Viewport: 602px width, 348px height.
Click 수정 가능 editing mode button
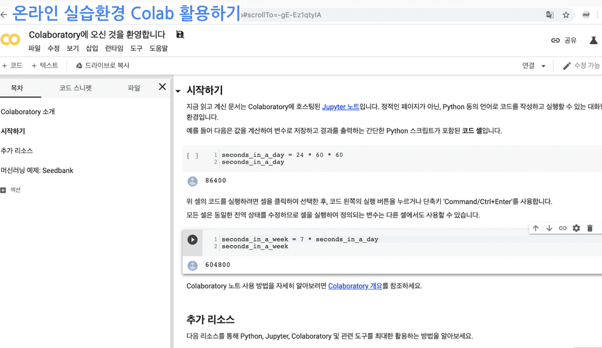coord(581,66)
